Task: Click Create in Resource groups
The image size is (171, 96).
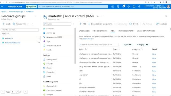Action: point(7,24)
